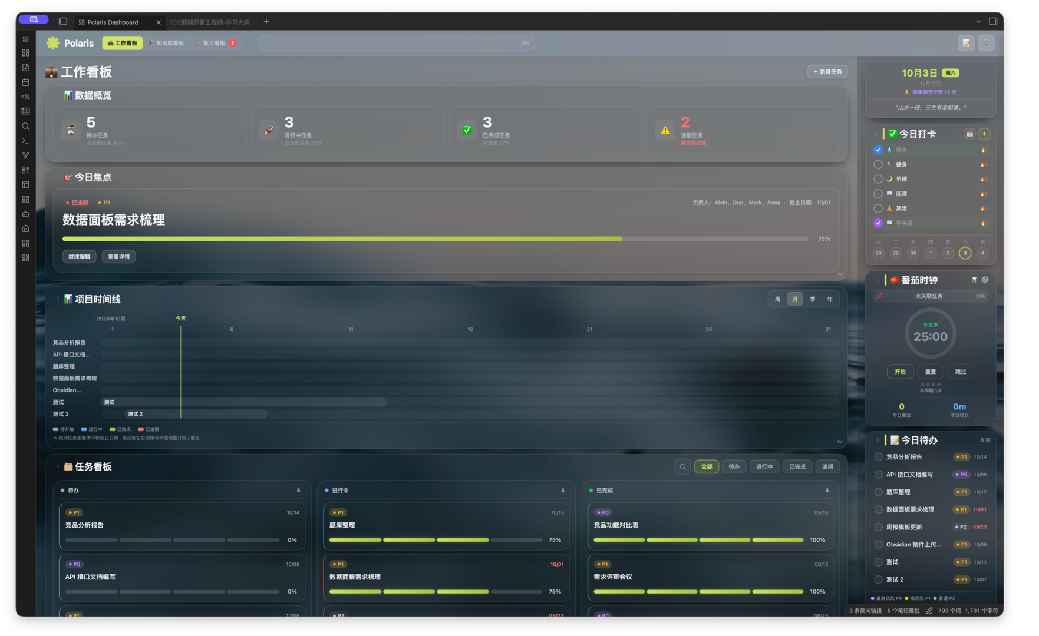1039x636 pixels.
Task: Open the check-in calendar icon
Action: coord(969,134)
